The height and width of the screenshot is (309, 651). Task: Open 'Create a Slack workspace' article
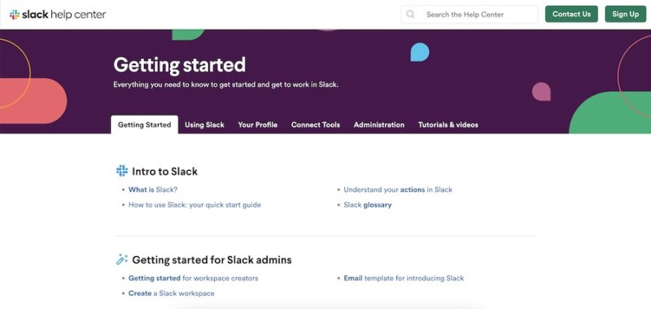point(172,294)
